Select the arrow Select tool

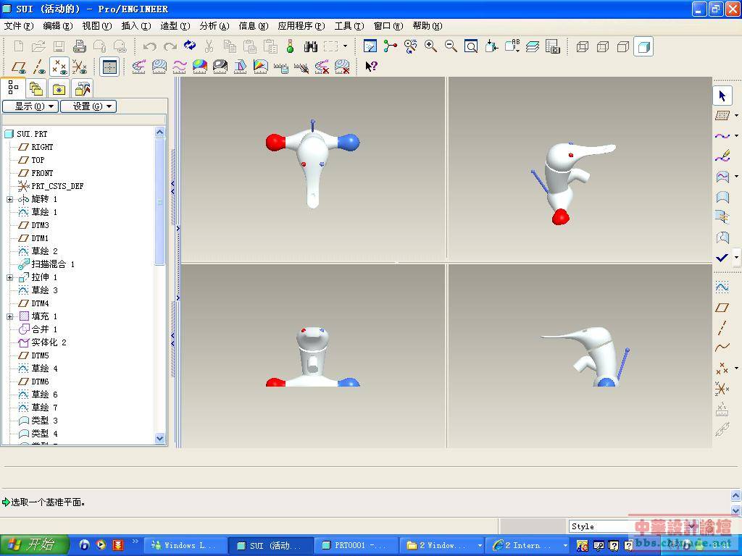[x=722, y=96]
